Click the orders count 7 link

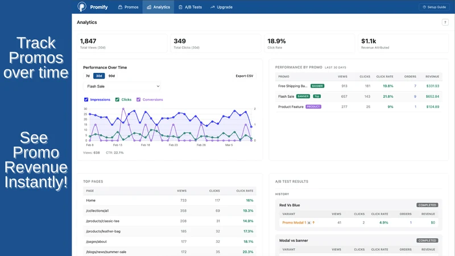pos(415,86)
